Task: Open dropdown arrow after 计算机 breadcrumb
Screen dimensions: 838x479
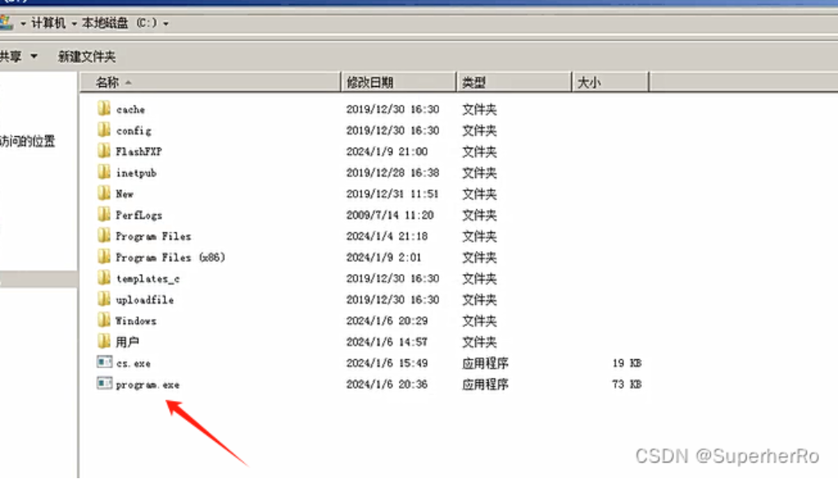Action: point(75,24)
